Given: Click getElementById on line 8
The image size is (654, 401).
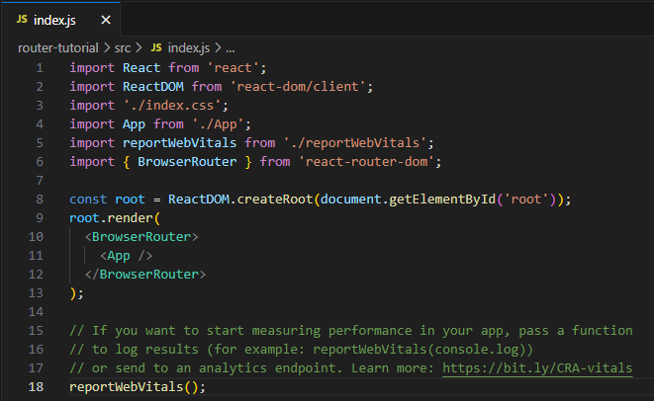Looking at the screenshot, I should 442,200.
